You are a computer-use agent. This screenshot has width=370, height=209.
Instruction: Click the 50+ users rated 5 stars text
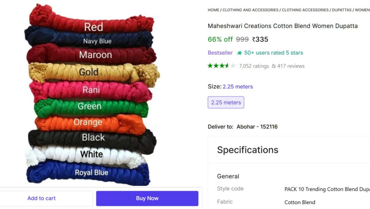(273, 53)
